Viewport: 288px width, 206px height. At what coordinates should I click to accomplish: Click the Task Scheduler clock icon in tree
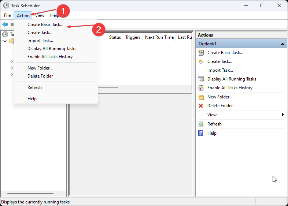(5, 34)
